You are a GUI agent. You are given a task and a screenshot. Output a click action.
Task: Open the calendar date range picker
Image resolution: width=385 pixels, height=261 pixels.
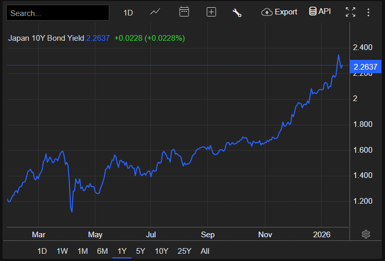[x=183, y=12]
